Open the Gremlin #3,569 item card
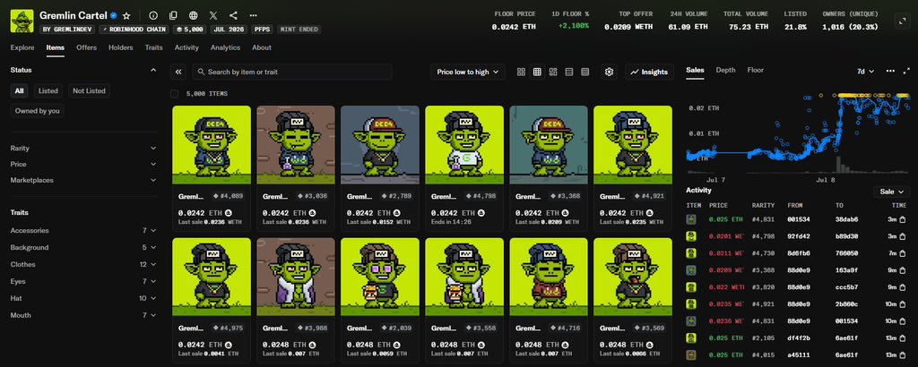The image size is (918, 367). click(633, 301)
